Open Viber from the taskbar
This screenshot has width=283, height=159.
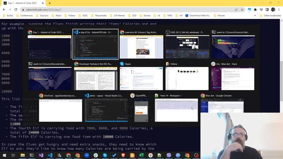pyautogui.click(x=169, y=155)
